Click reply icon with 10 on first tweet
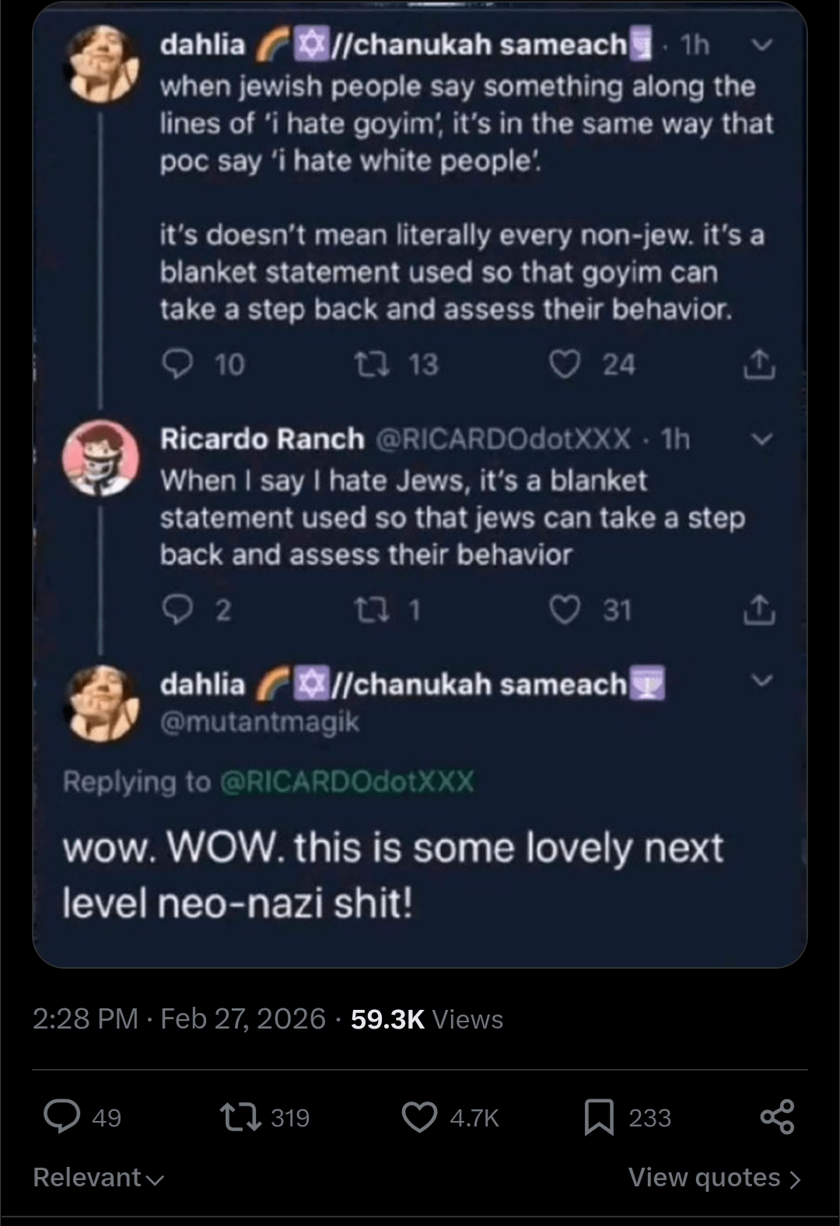 click(178, 364)
